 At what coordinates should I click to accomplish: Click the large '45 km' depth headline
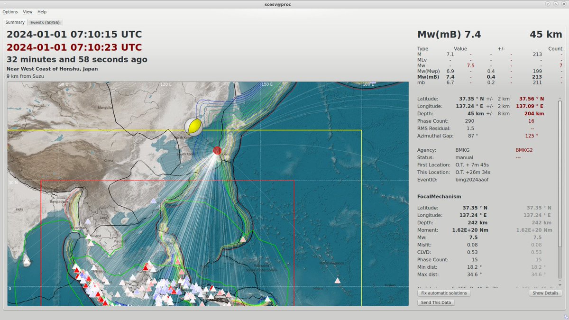[546, 35]
